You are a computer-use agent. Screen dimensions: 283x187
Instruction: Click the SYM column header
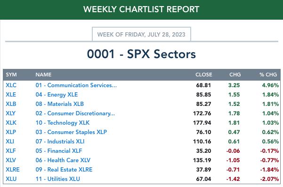[11, 75]
